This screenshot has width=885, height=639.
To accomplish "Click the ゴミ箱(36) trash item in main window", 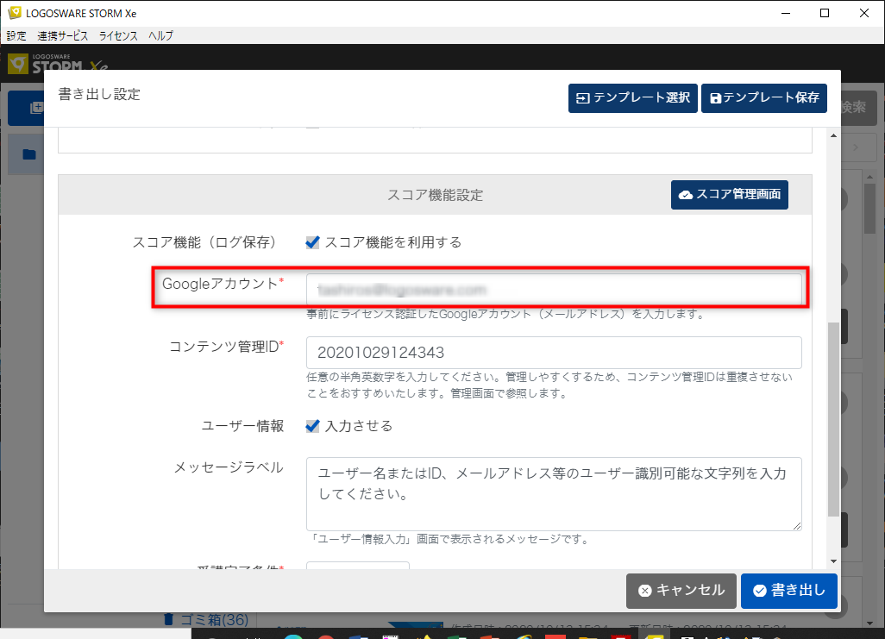I will (206, 620).
